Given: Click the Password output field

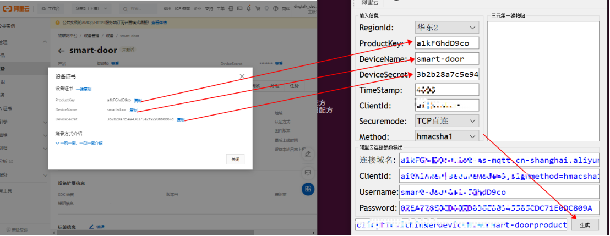Looking at the screenshot, I should (x=499, y=208).
